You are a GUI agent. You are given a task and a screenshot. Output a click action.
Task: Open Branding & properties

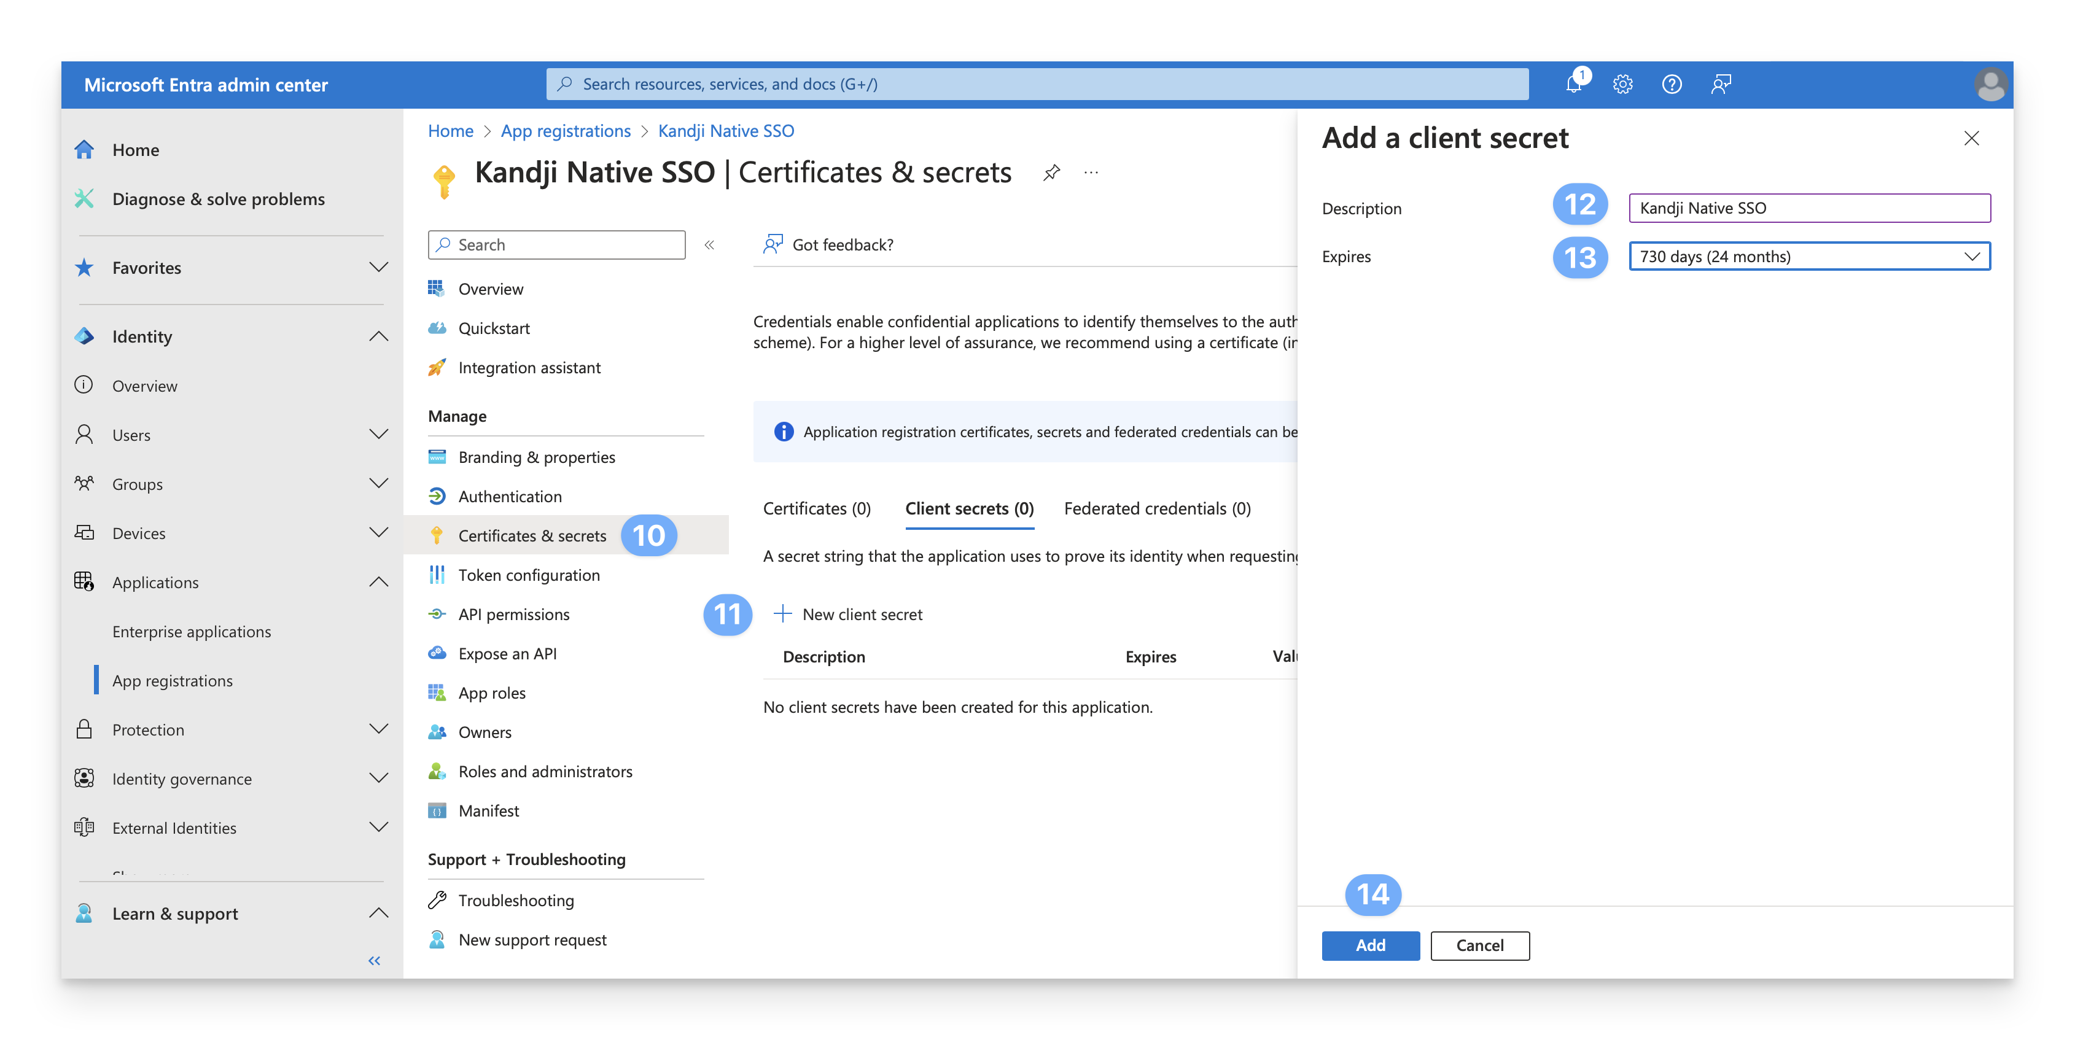pos(537,457)
